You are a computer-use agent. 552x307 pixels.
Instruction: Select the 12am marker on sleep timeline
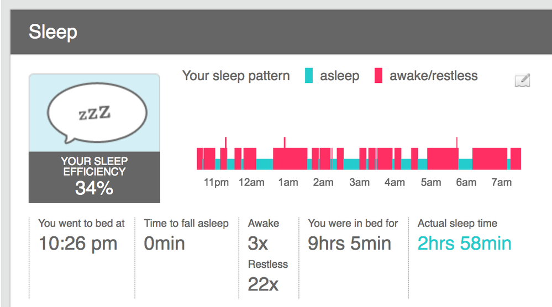251,183
